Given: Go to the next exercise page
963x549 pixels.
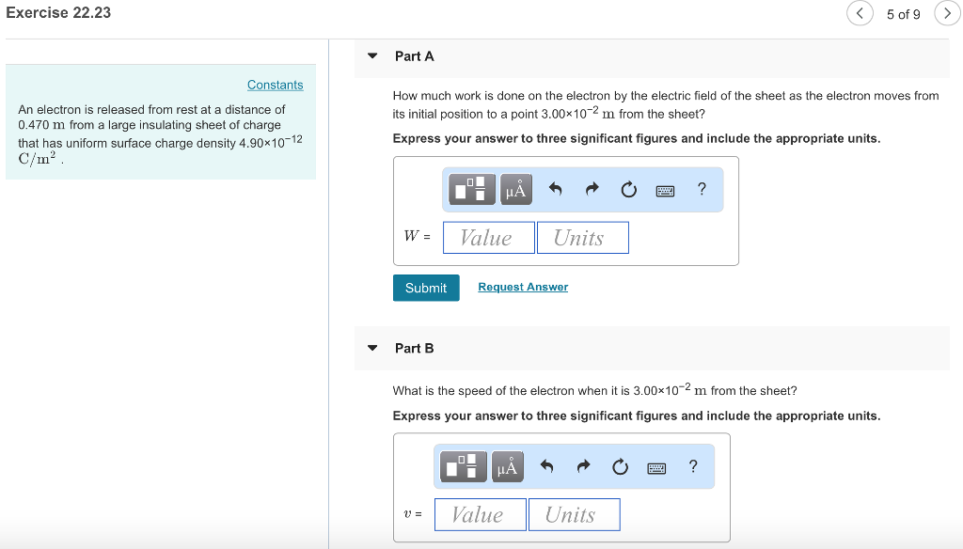Looking at the screenshot, I should tap(947, 13).
